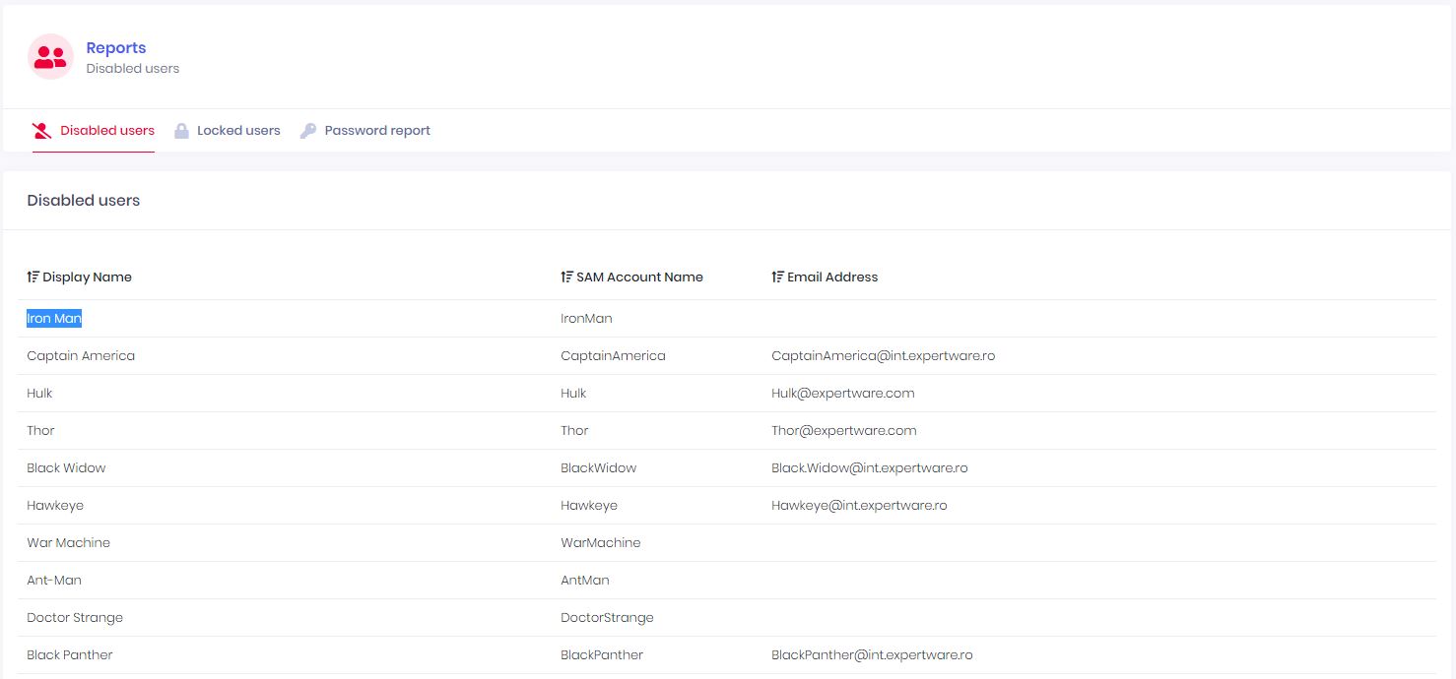Viewport: 1456px width, 679px height.
Task: Click Black.Widow@int.expertware.ro email
Action: coord(869,468)
